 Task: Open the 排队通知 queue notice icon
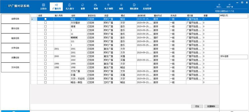click(134, 7)
